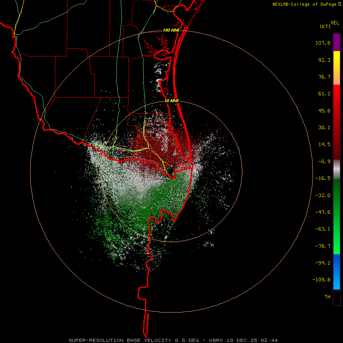Select the -78.7 velocity scale value

pyautogui.click(x=323, y=246)
